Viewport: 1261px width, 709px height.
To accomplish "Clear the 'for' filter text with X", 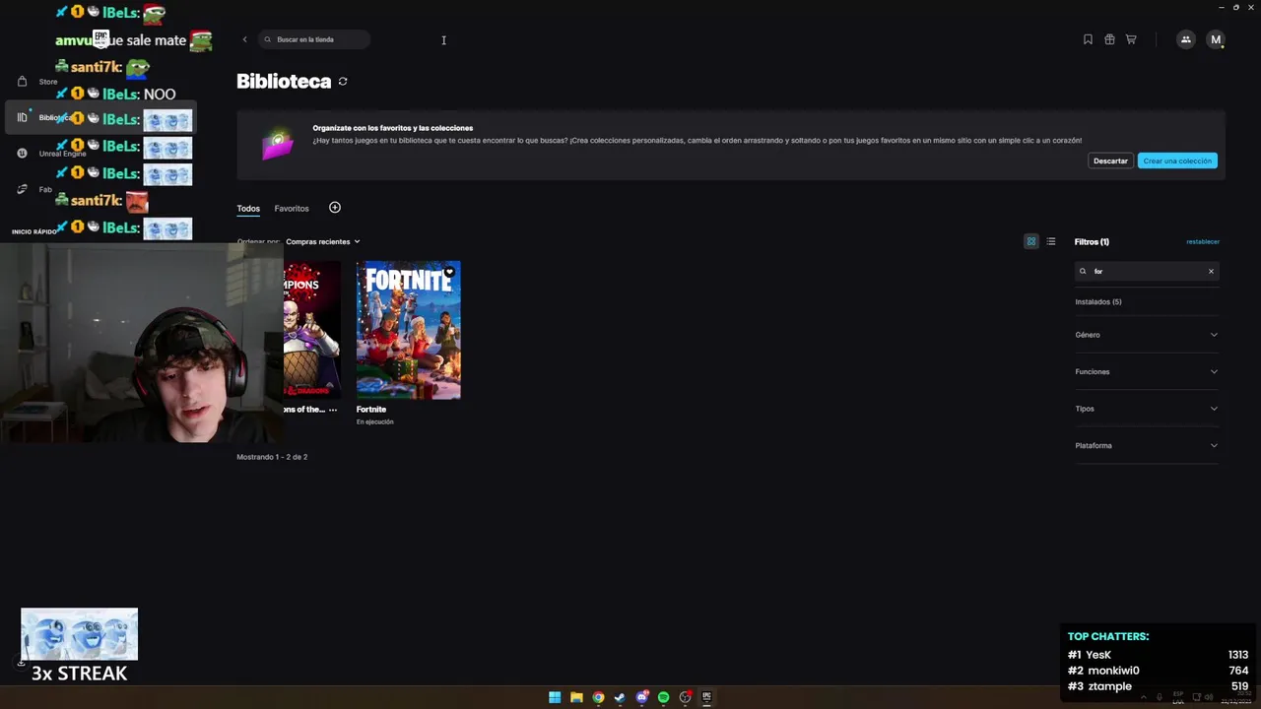I will 1211,271.
